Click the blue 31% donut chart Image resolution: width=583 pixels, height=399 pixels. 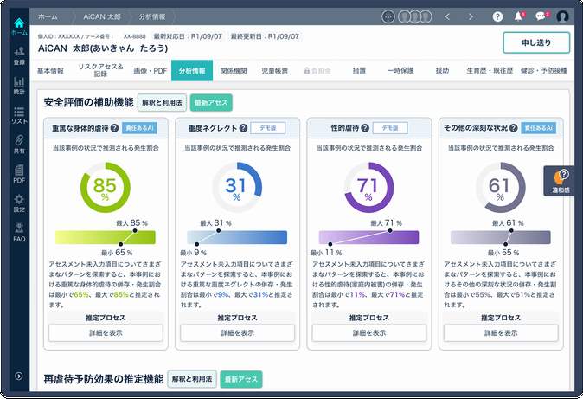click(x=237, y=187)
